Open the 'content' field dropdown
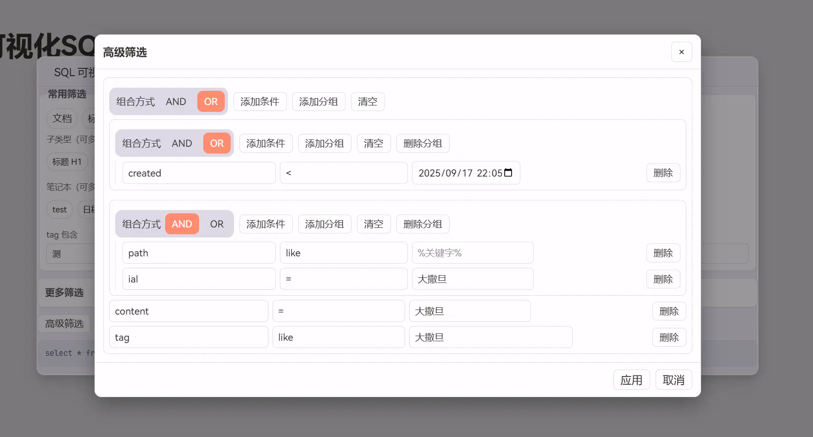This screenshot has width=813, height=437. pos(188,311)
